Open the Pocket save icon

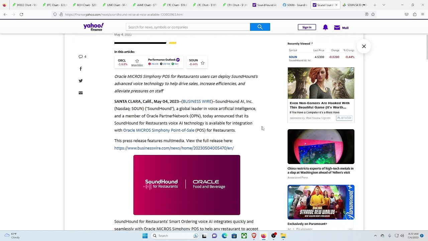[407, 14]
